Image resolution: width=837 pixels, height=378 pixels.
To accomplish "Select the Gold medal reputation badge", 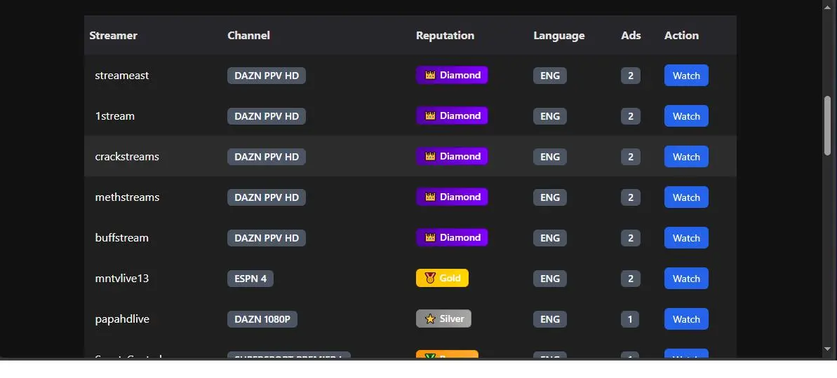I will tap(442, 278).
